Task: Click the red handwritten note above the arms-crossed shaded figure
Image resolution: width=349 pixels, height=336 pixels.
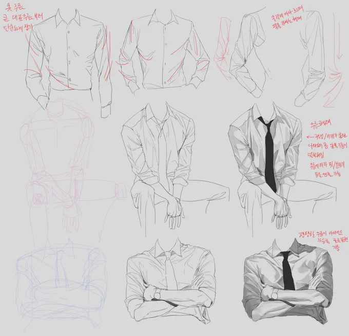Action: coord(322,240)
